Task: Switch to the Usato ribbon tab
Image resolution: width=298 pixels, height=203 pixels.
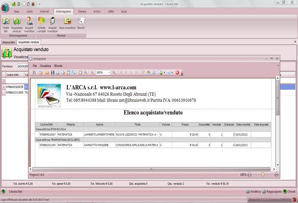Action: [x=29, y=12]
